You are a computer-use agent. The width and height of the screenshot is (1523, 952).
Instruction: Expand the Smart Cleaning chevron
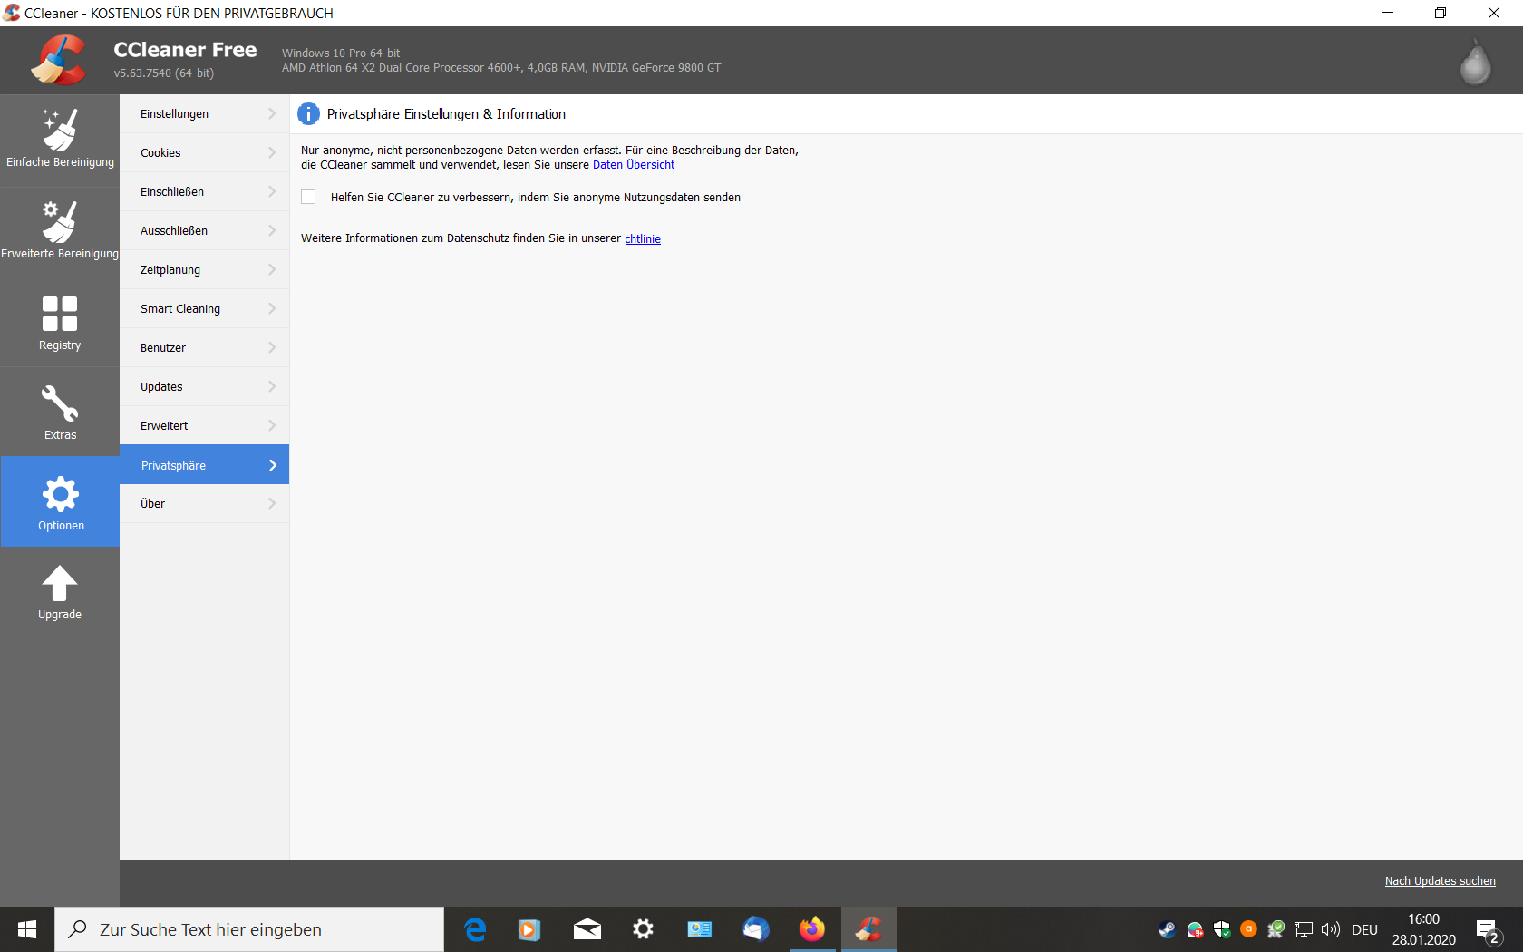(272, 308)
